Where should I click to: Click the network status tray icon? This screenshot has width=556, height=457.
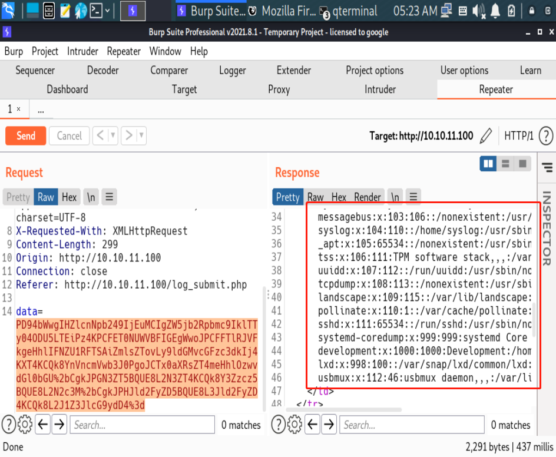[x=446, y=11]
